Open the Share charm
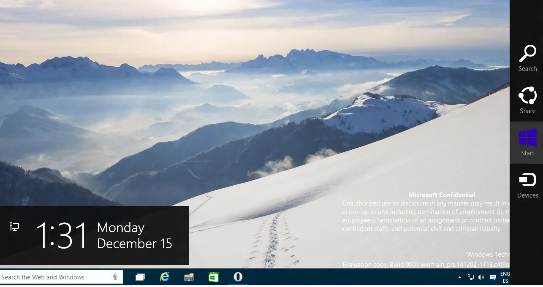543x287 pixels. pyautogui.click(x=527, y=100)
